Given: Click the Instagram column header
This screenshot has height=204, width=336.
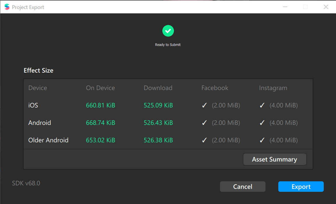Looking at the screenshot, I should (x=273, y=88).
